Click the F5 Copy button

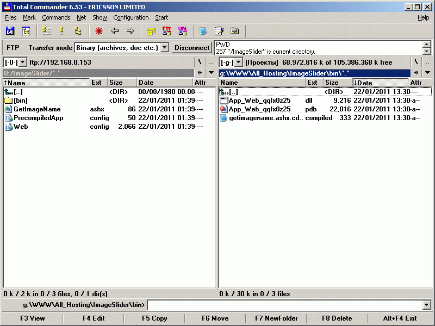[154, 318]
